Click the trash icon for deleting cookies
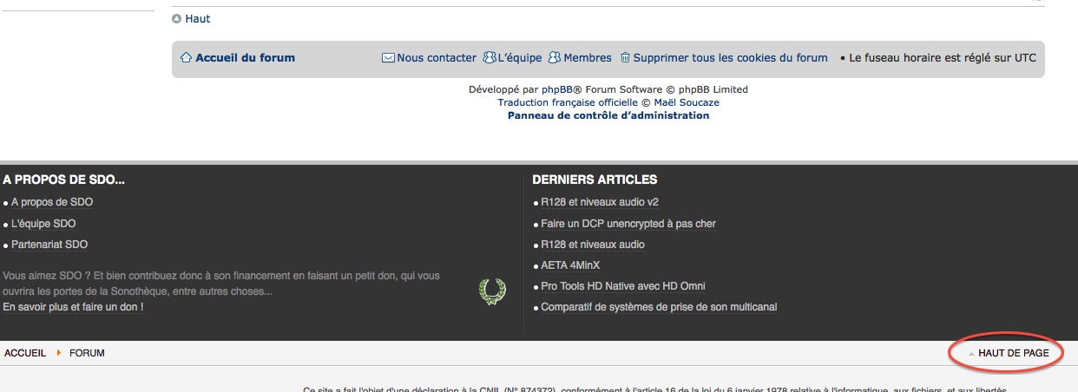 pos(625,58)
